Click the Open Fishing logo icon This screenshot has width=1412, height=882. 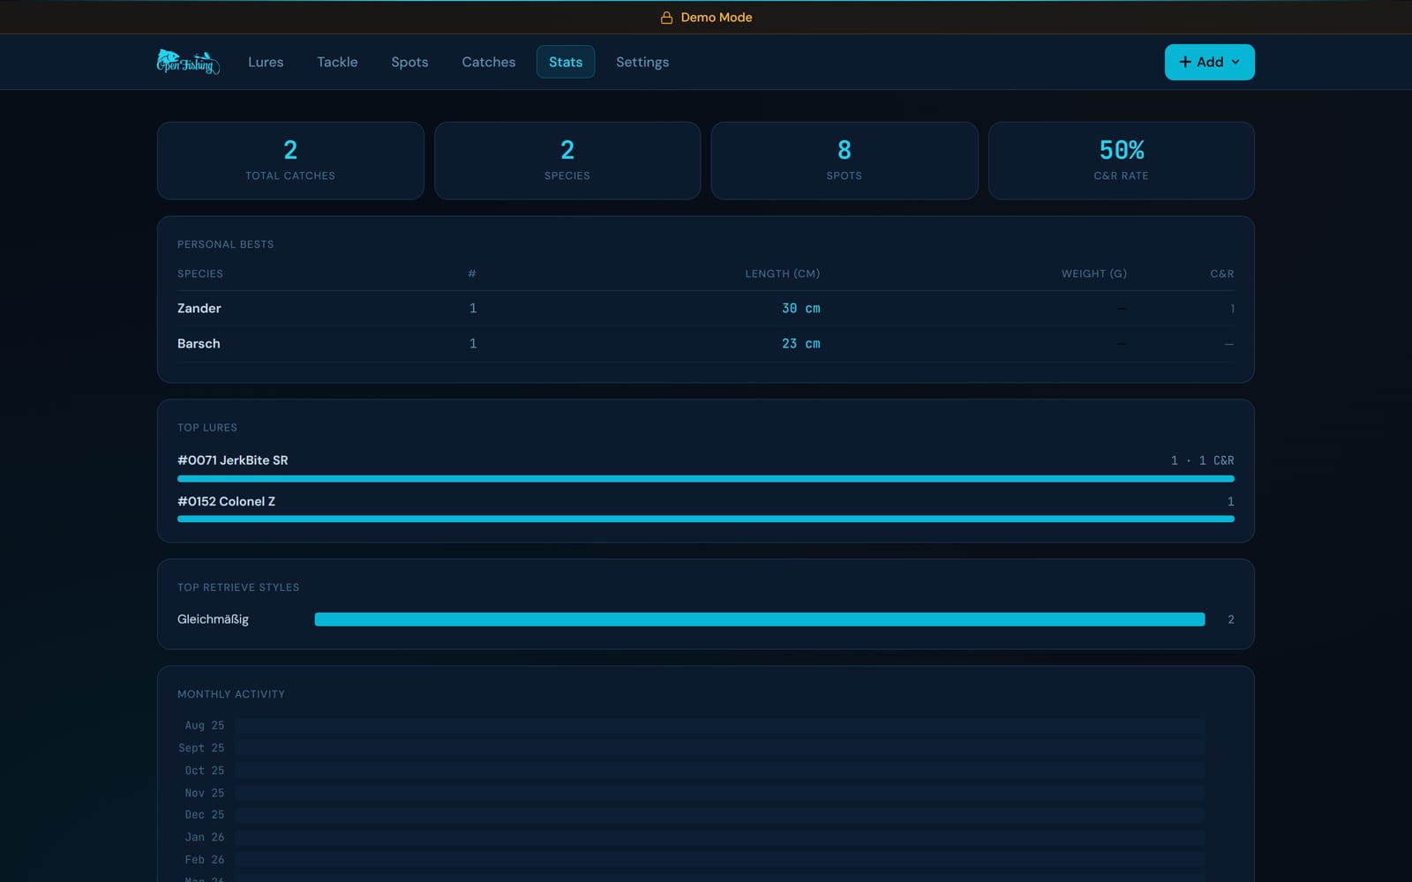point(188,62)
